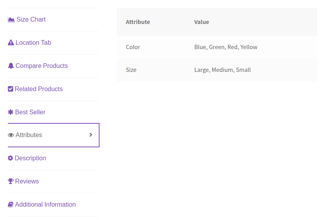Click the Large, Medium, Small size value
The image size is (325, 220).
point(222,70)
